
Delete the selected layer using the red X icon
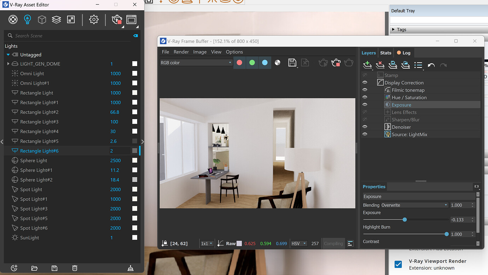click(380, 65)
